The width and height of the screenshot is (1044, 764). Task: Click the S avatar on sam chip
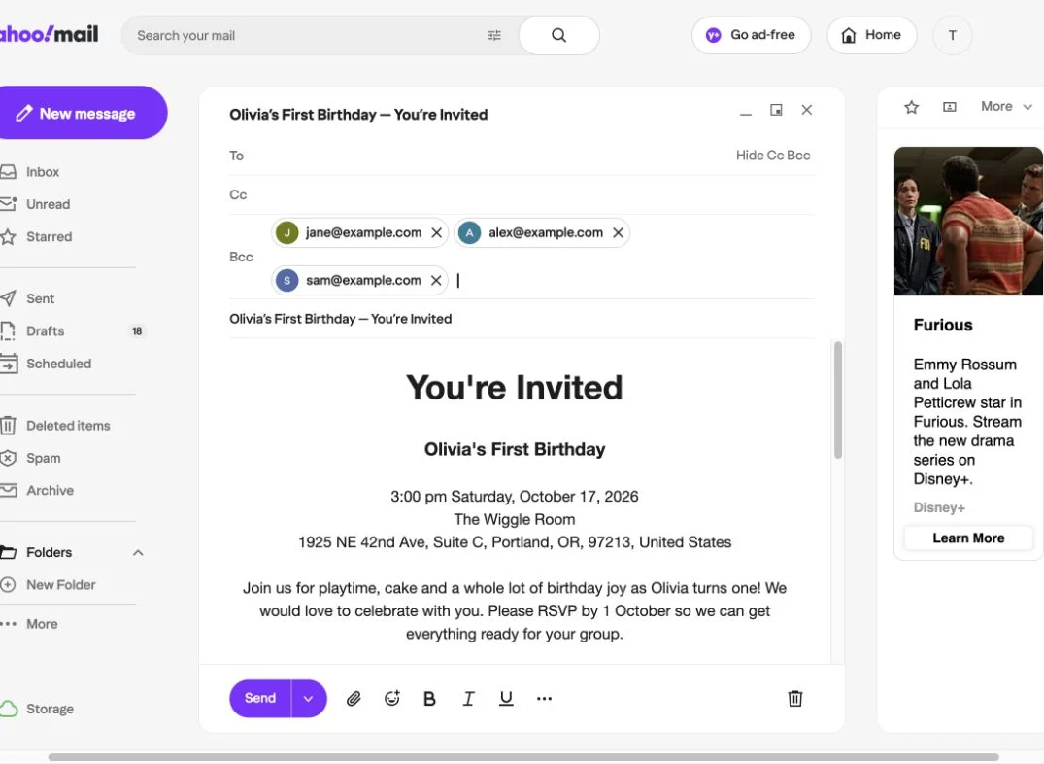click(x=286, y=281)
